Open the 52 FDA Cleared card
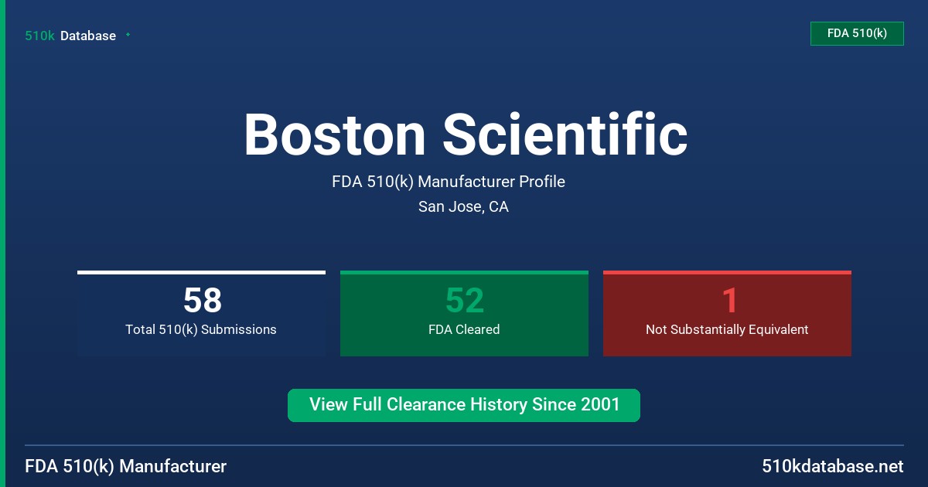This screenshot has width=928, height=487. (464, 313)
